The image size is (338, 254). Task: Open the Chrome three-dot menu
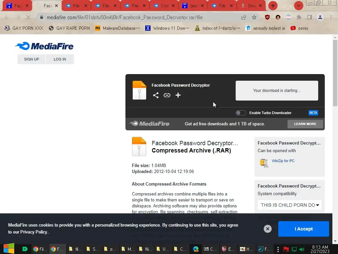(x=331, y=17)
